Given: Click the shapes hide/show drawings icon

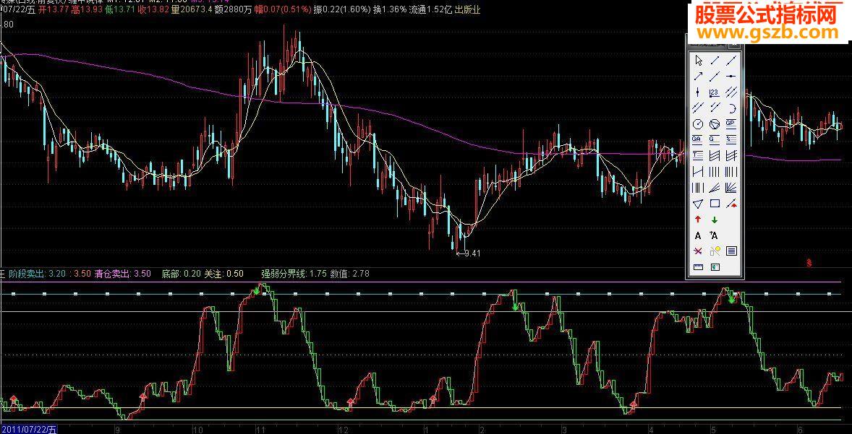Looking at the screenshot, I should coord(715,251).
